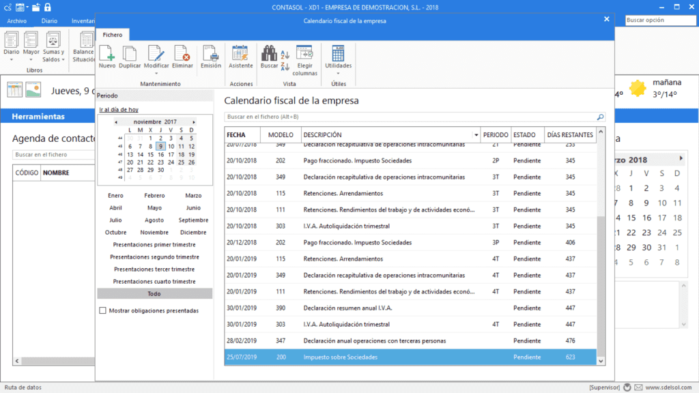Image resolution: width=699 pixels, height=393 pixels.
Task: Click the sun weather icon
Action: pyautogui.click(x=638, y=88)
